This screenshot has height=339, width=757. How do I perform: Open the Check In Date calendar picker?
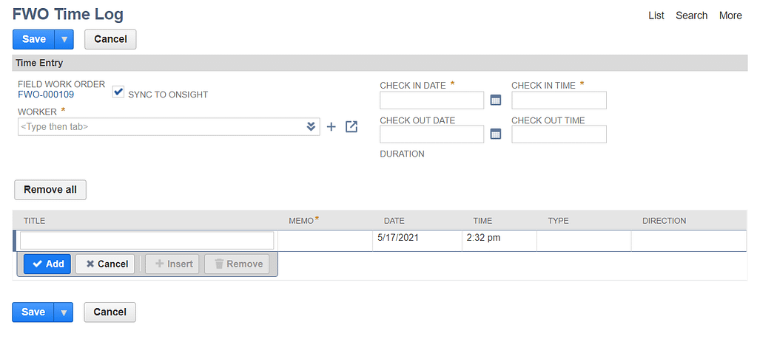coord(496,100)
